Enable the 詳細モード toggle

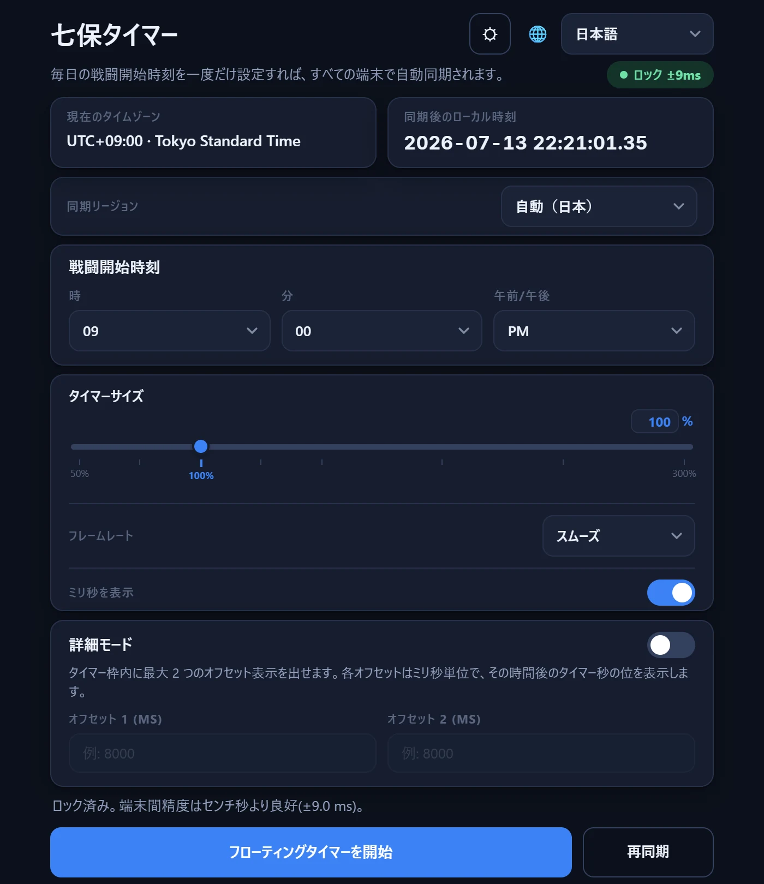click(671, 645)
